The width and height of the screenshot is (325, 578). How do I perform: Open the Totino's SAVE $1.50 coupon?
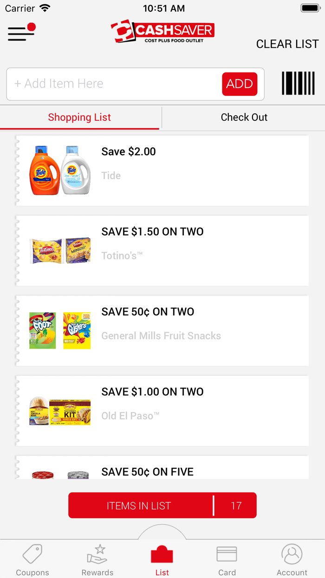coord(162,250)
